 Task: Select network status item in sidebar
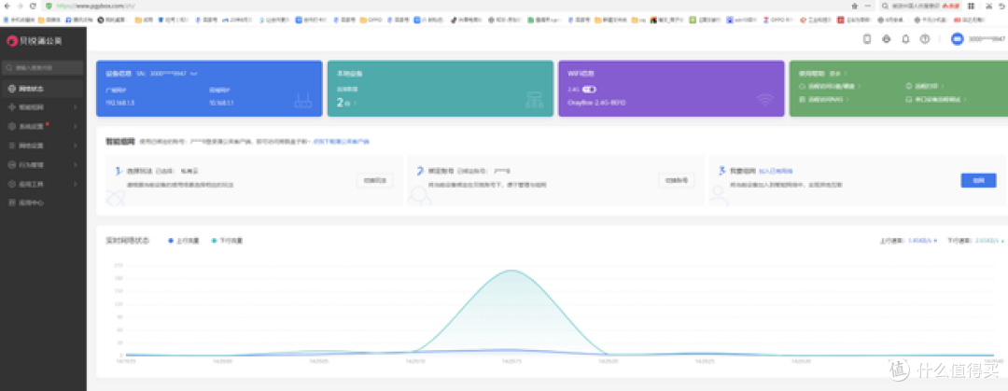[x=43, y=88]
